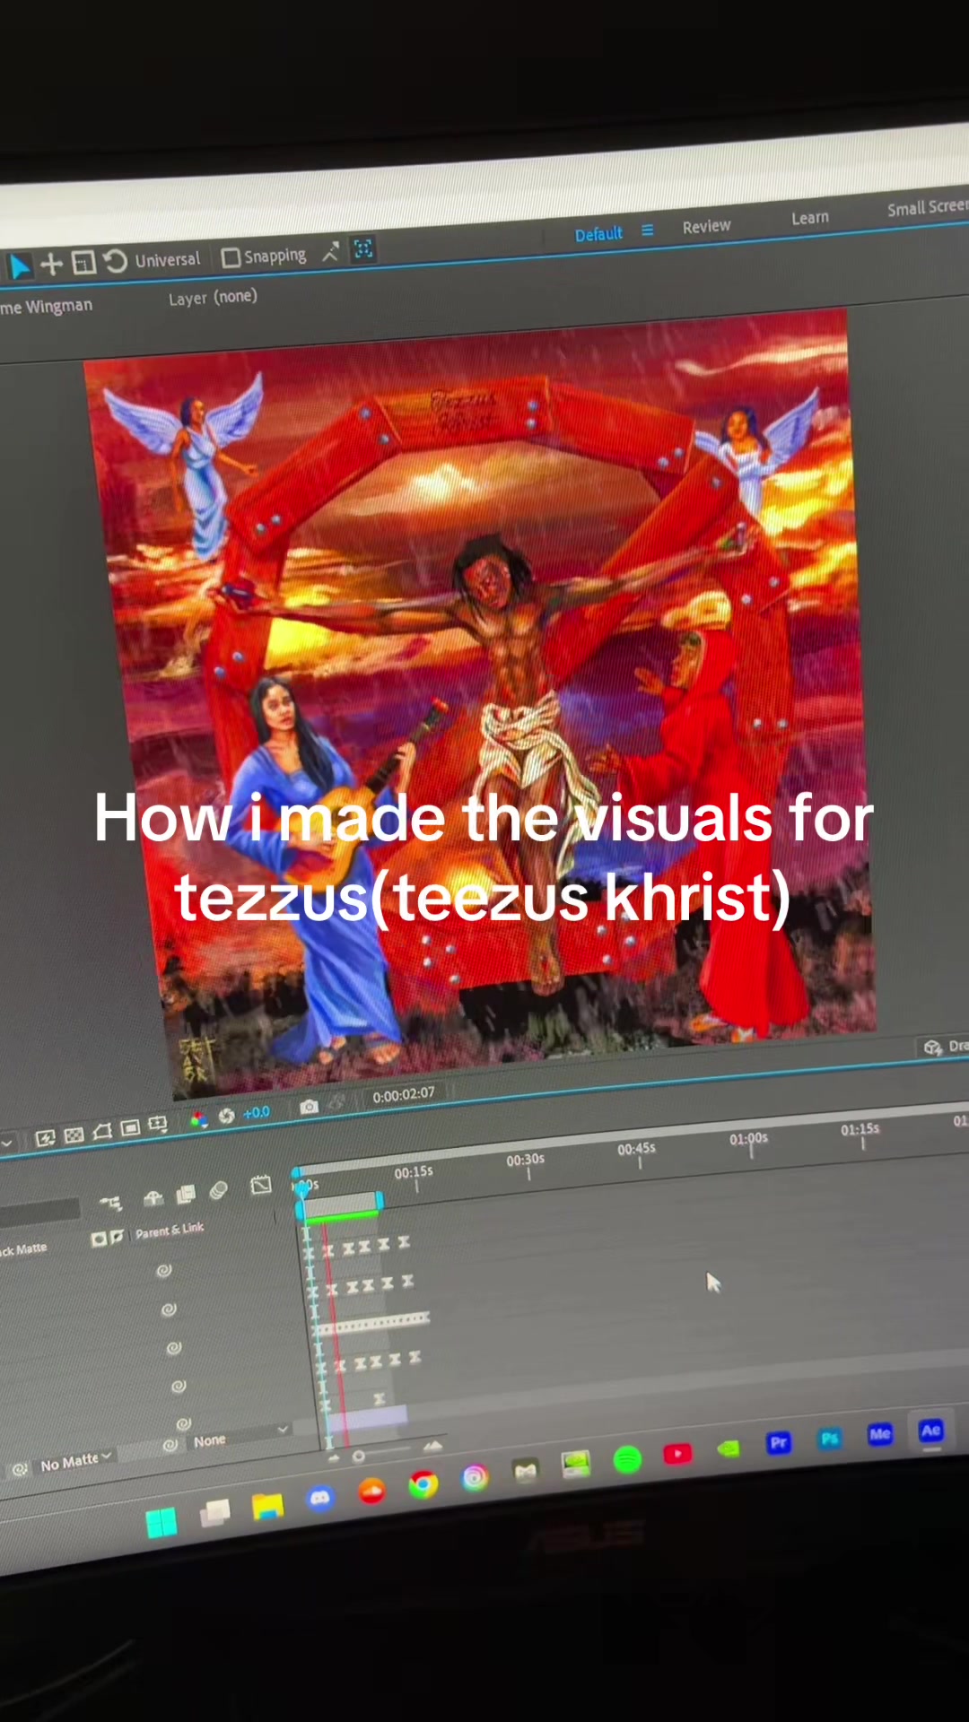Toggle Fast Previews icon in viewer

(46, 1139)
